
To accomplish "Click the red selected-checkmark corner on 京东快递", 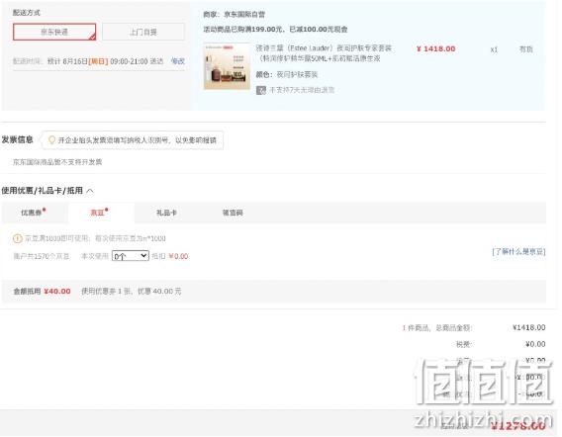I will (x=93, y=37).
